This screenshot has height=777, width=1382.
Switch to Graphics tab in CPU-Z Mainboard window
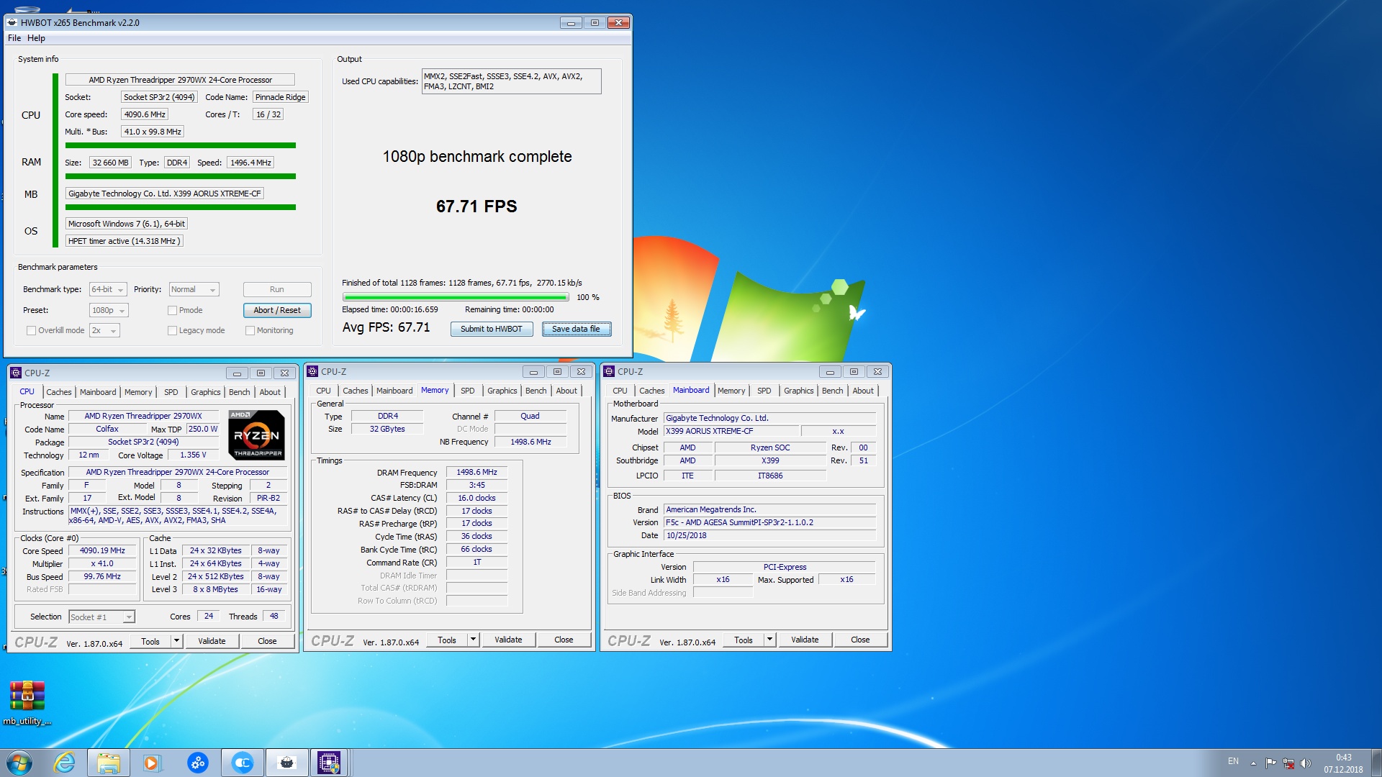pyautogui.click(x=798, y=391)
